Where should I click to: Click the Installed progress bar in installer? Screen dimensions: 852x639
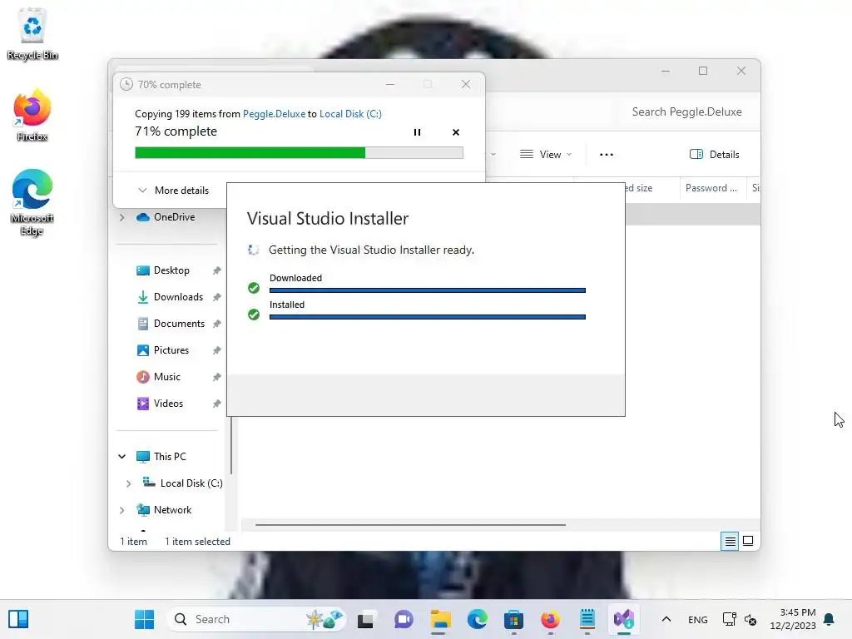[x=427, y=317]
